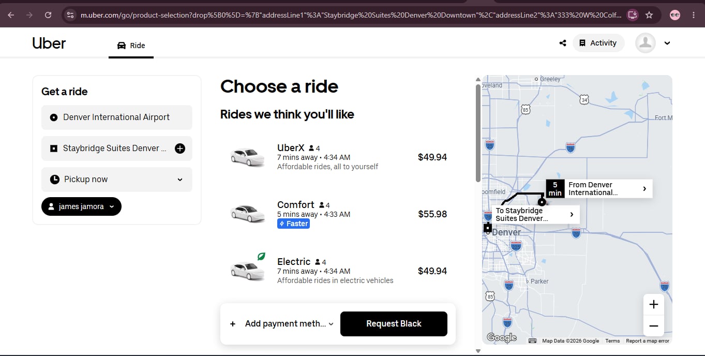Open the james jamora rider selector
Screen dimensions: 705x356
[x=81, y=206]
